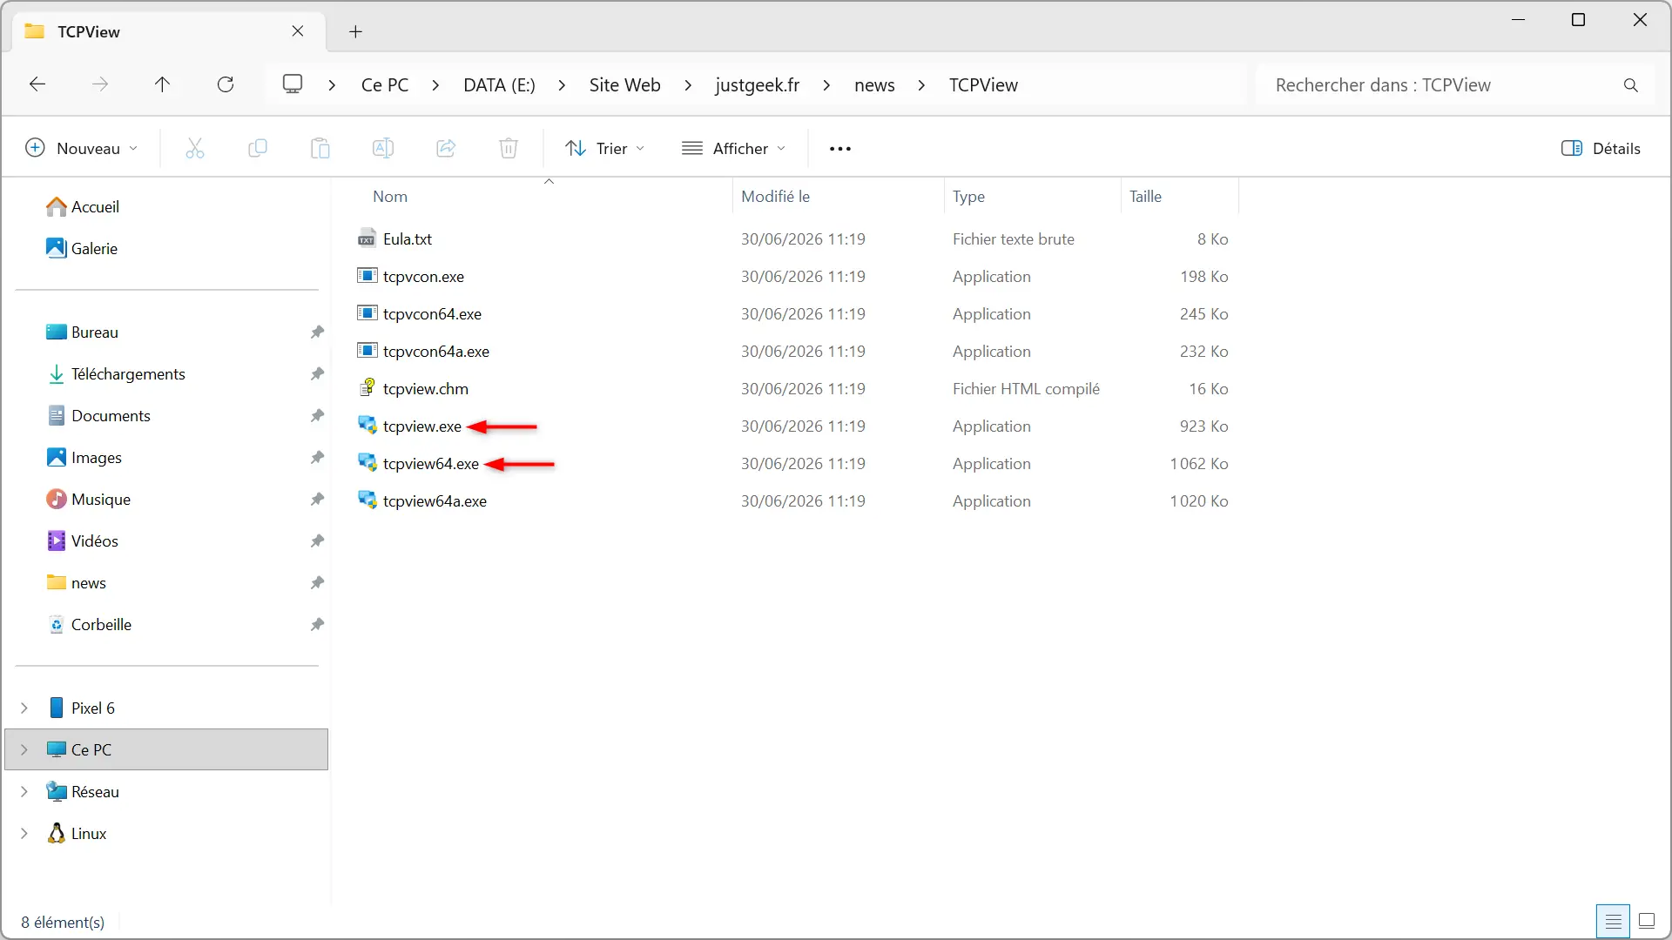
Task: Click the Paste clipboard icon
Action: pyautogui.click(x=320, y=149)
